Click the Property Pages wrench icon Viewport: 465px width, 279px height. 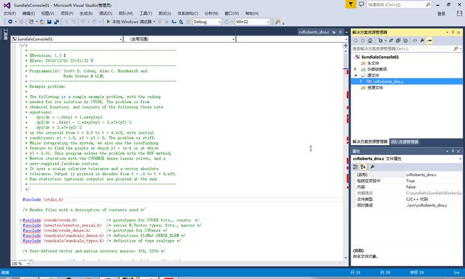(372, 167)
